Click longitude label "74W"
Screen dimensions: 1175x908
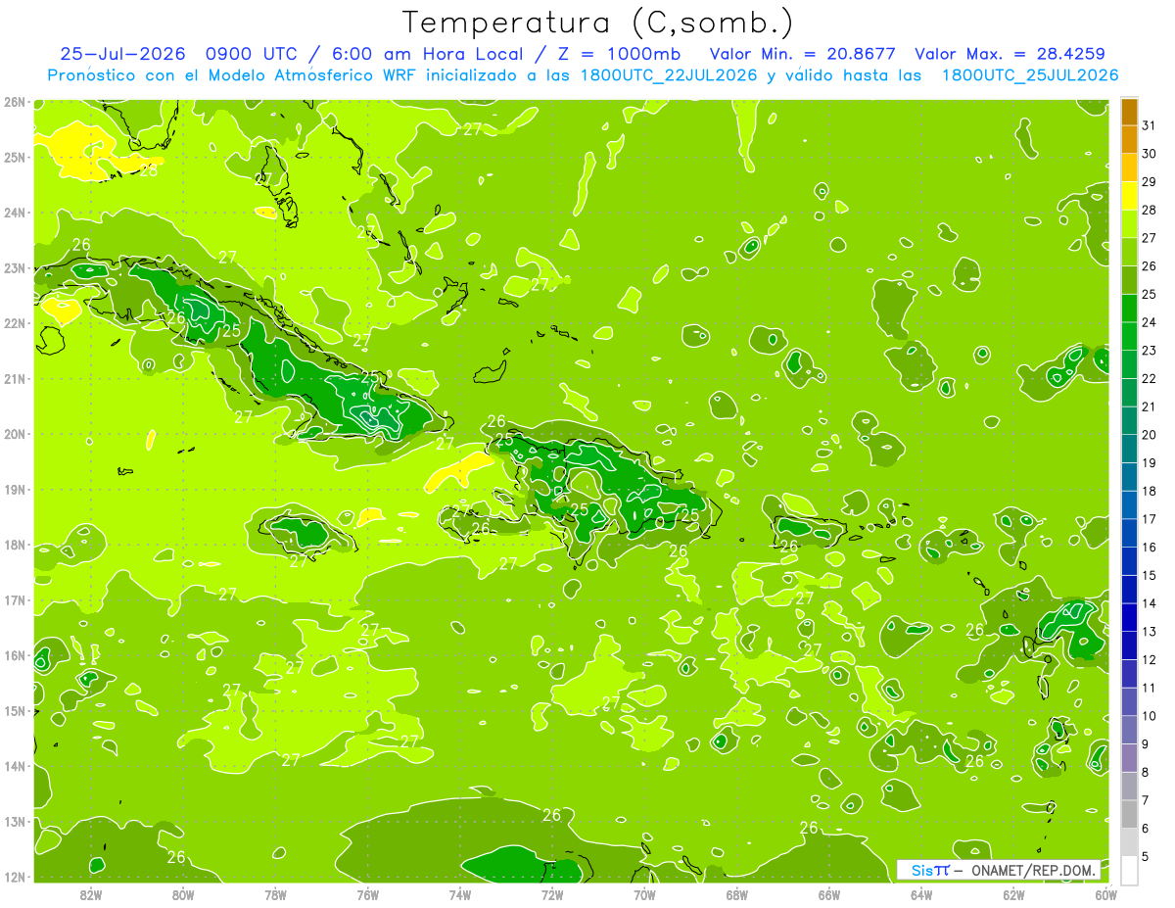click(460, 894)
